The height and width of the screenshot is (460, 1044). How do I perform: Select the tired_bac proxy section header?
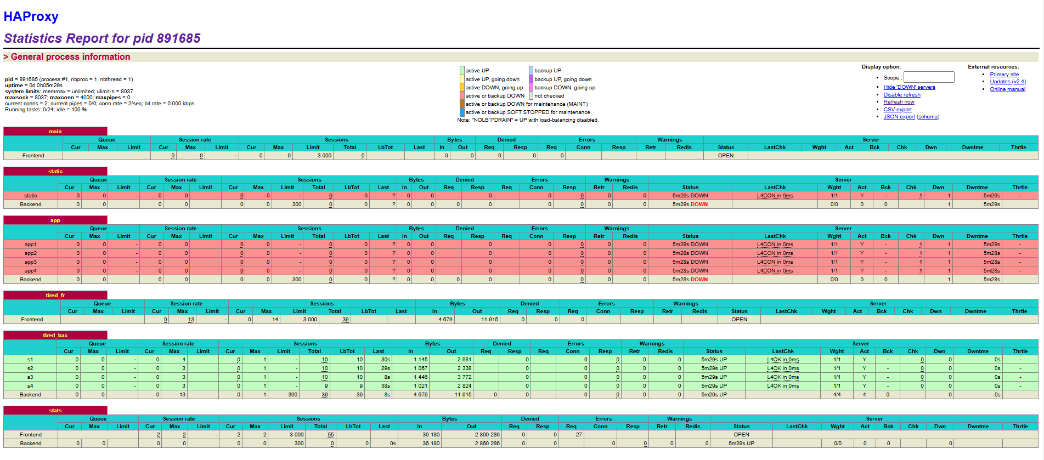(x=55, y=336)
